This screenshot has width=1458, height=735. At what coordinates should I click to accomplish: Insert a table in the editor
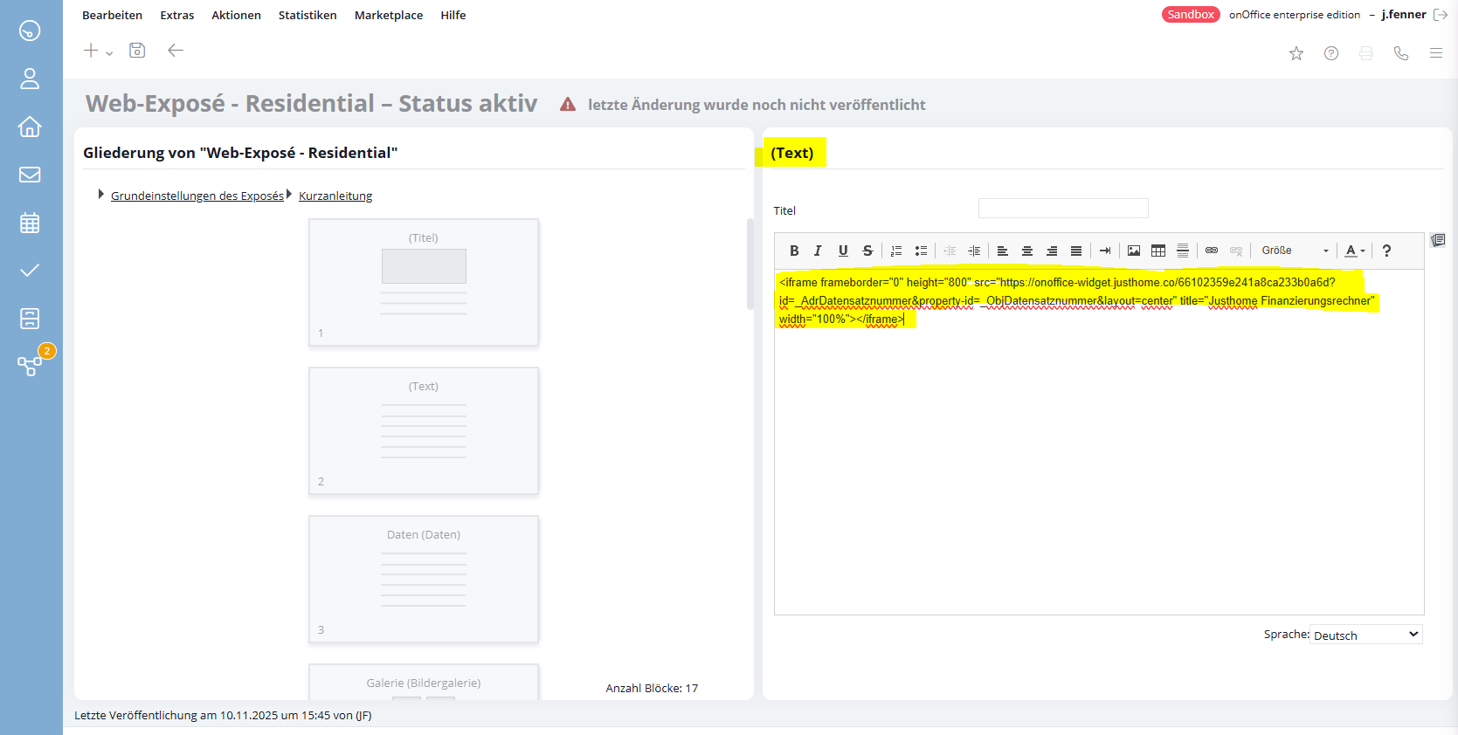[x=1158, y=251]
